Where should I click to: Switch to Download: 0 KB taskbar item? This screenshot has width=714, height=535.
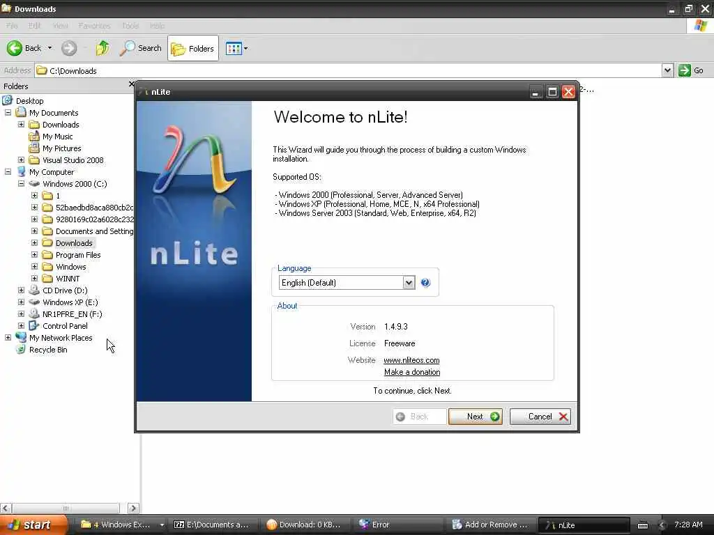[x=305, y=525]
